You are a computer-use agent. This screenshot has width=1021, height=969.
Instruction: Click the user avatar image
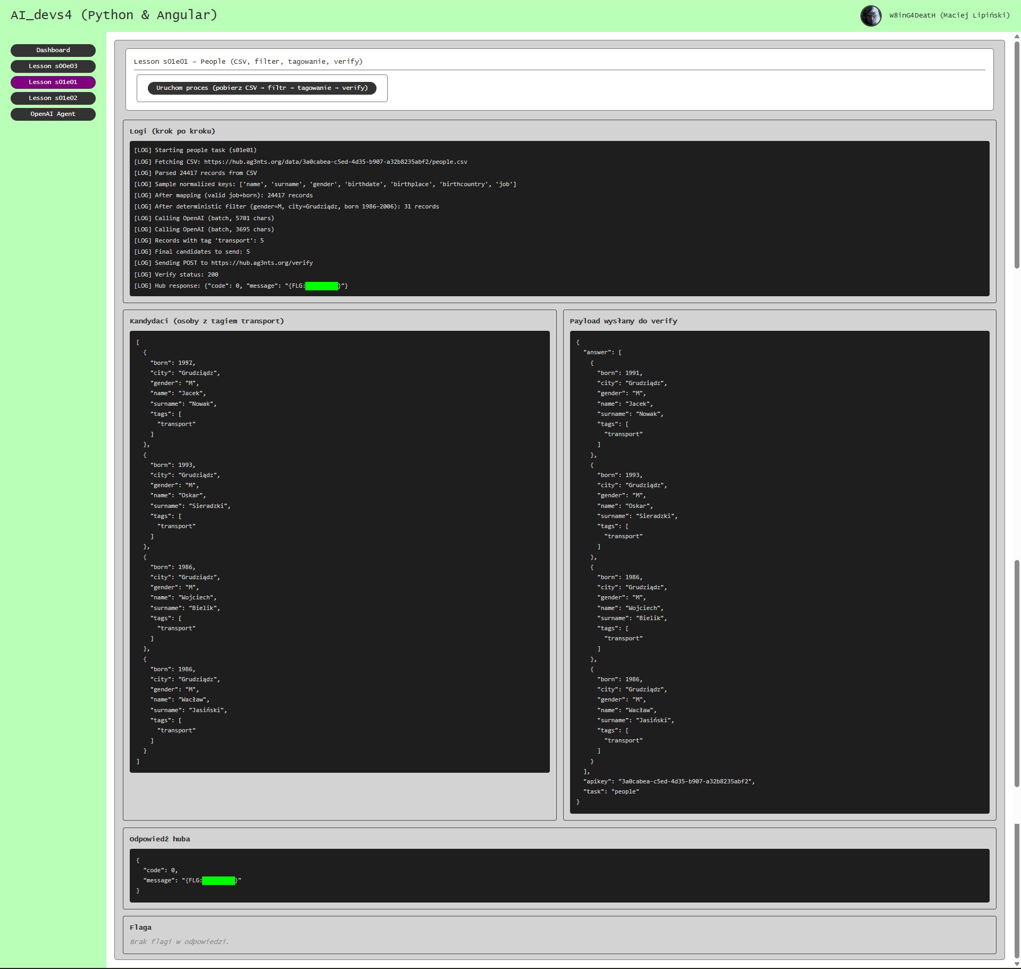tap(871, 15)
